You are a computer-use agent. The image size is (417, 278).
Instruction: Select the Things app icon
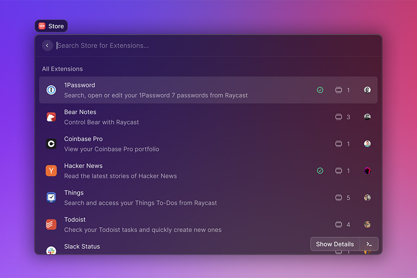[x=51, y=197]
